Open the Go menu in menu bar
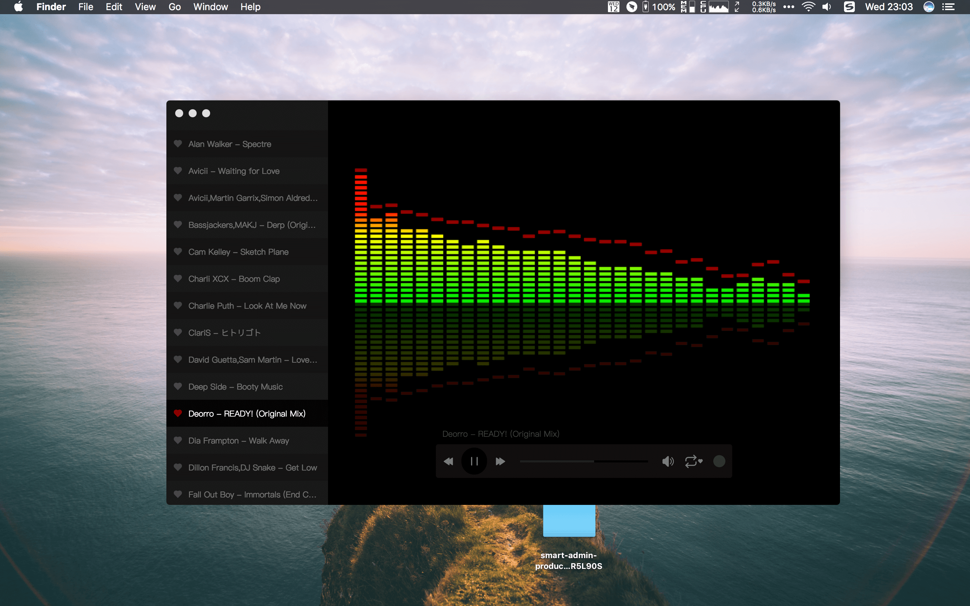 (174, 7)
